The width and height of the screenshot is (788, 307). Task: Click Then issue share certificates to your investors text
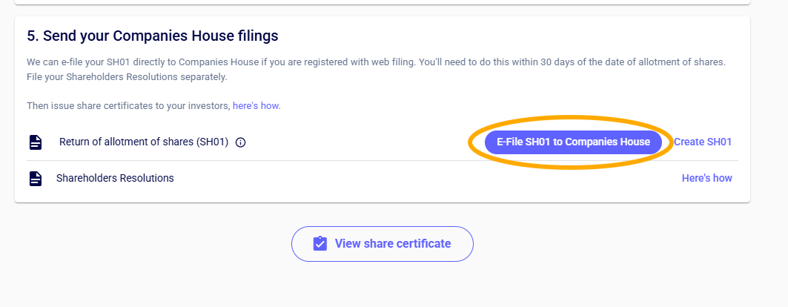[128, 106]
